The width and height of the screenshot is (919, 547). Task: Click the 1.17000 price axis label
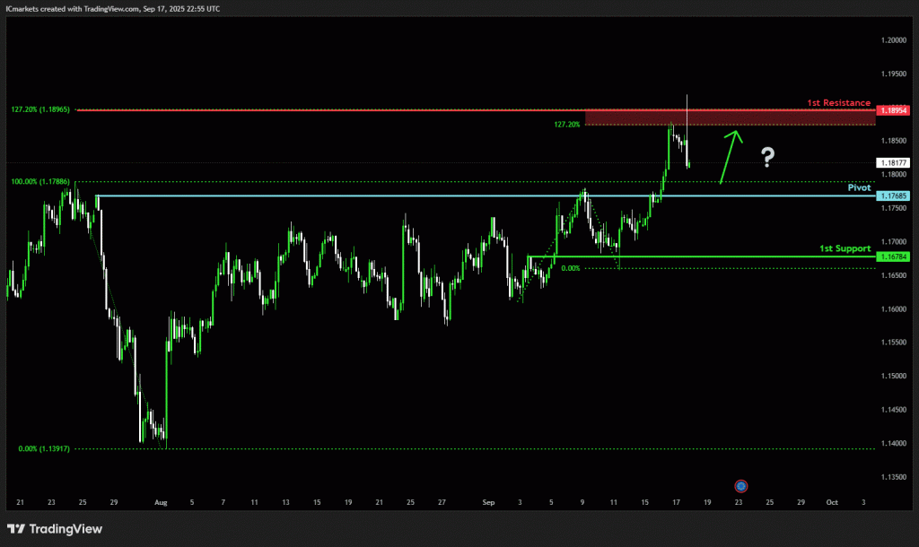click(894, 241)
